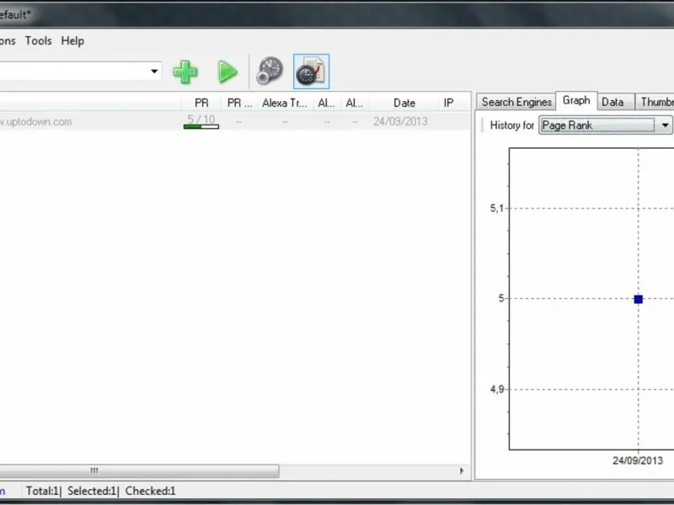The width and height of the screenshot is (674, 505).
Task: Expand the URL combo box dropdown arrow
Action: (154, 72)
